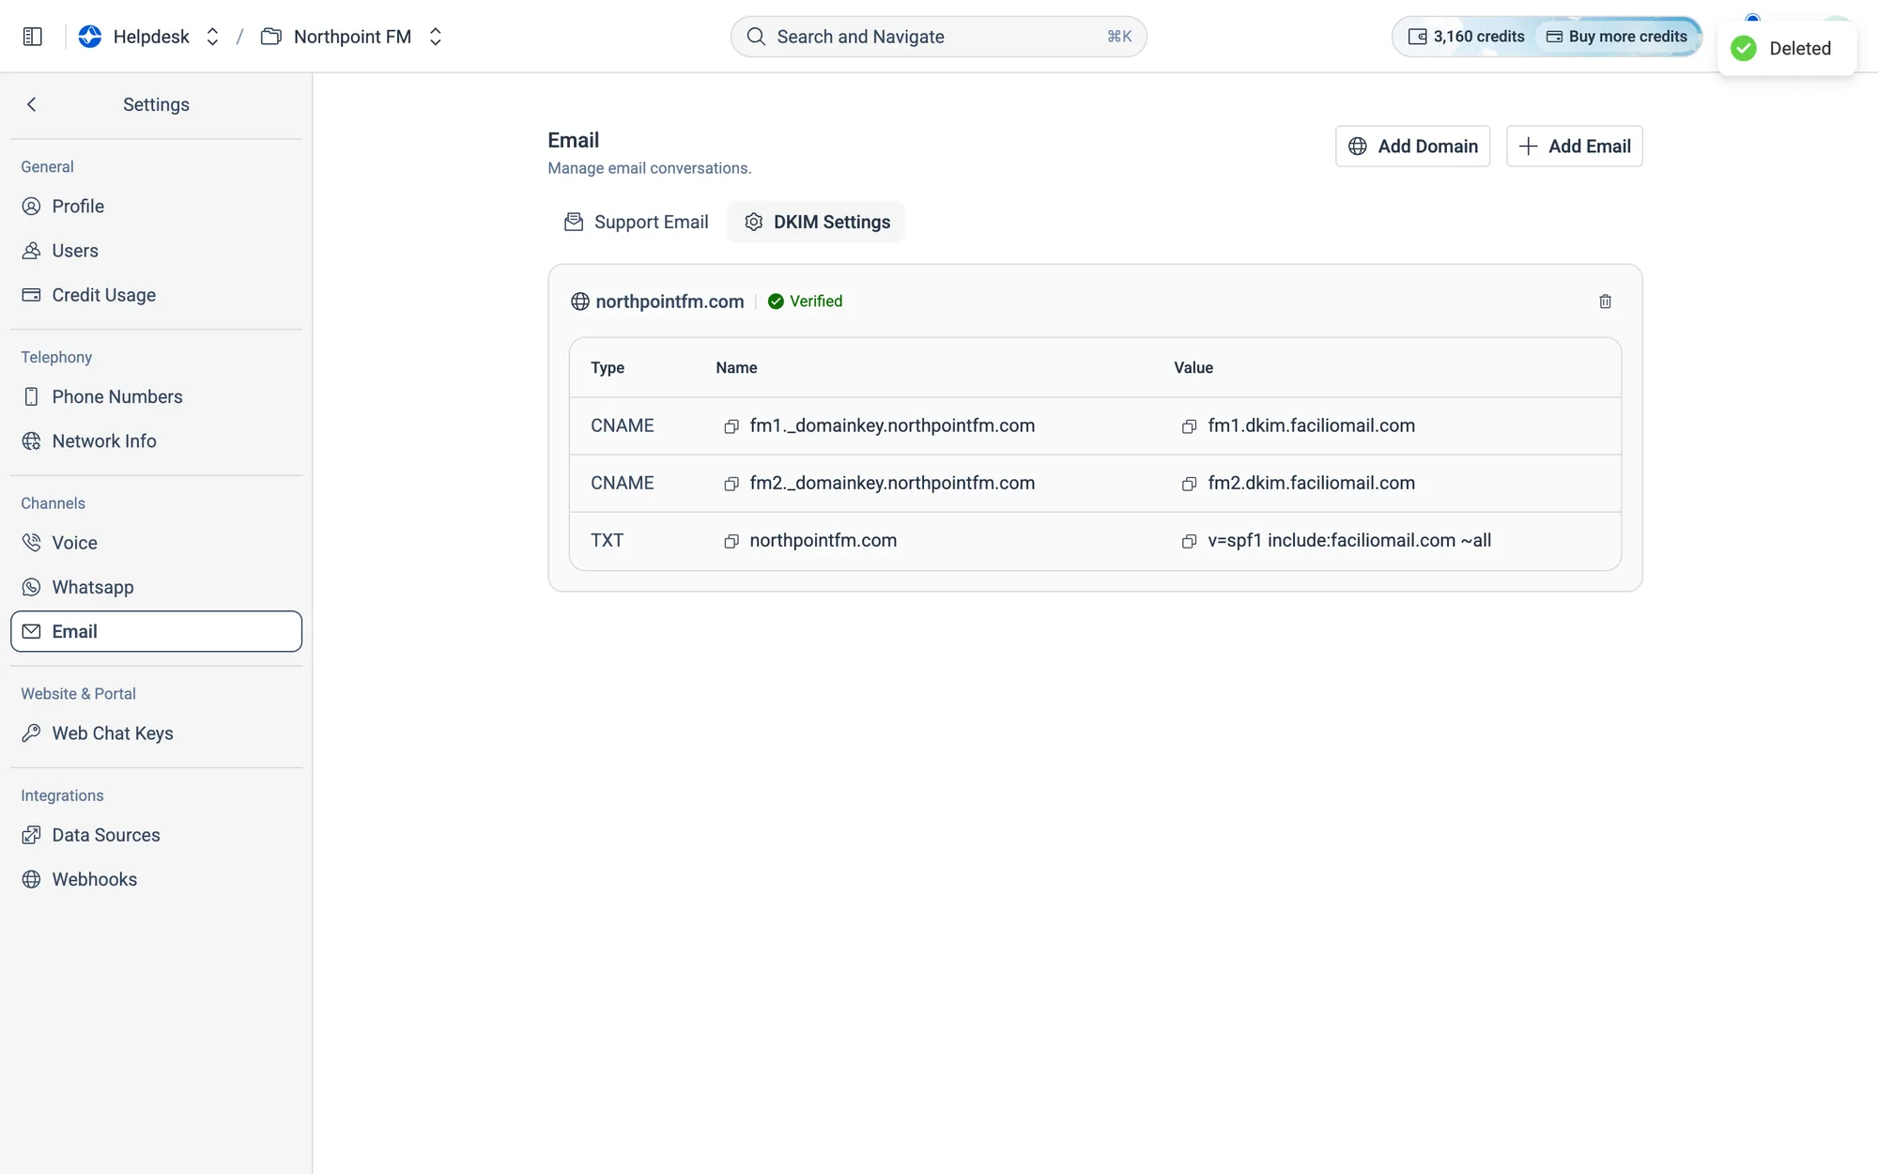Click the northpointfm.com domain title
Image resolution: width=1878 pixels, height=1174 pixels.
tap(670, 301)
